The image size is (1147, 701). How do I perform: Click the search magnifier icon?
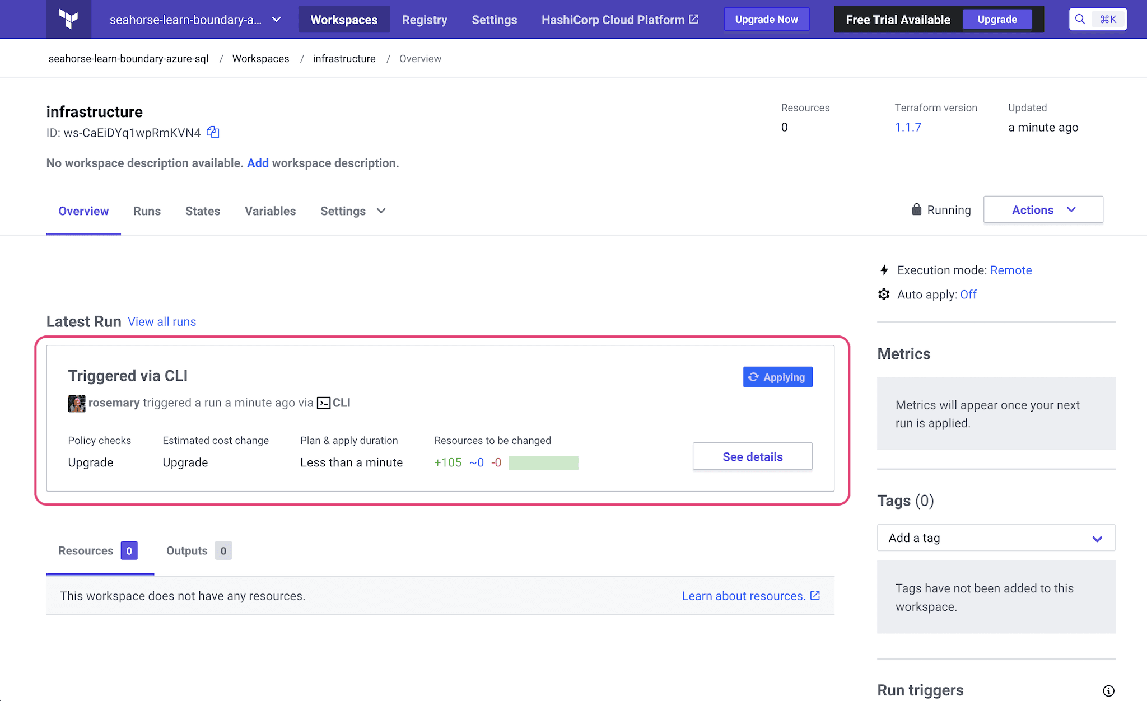click(1080, 19)
